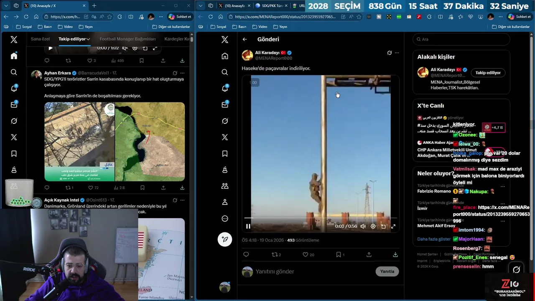Open tab search chevron in right browser window
Image resolution: width=535 pixels, height=301 pixels.
201,5
